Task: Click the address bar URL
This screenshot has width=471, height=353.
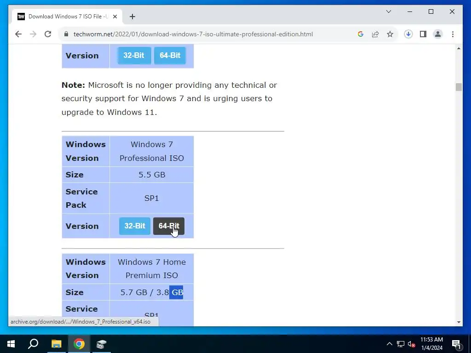Action: click(x=193, y=34)
